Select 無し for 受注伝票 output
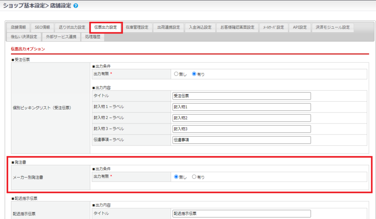376x219 pixels. tap(176, 74)
